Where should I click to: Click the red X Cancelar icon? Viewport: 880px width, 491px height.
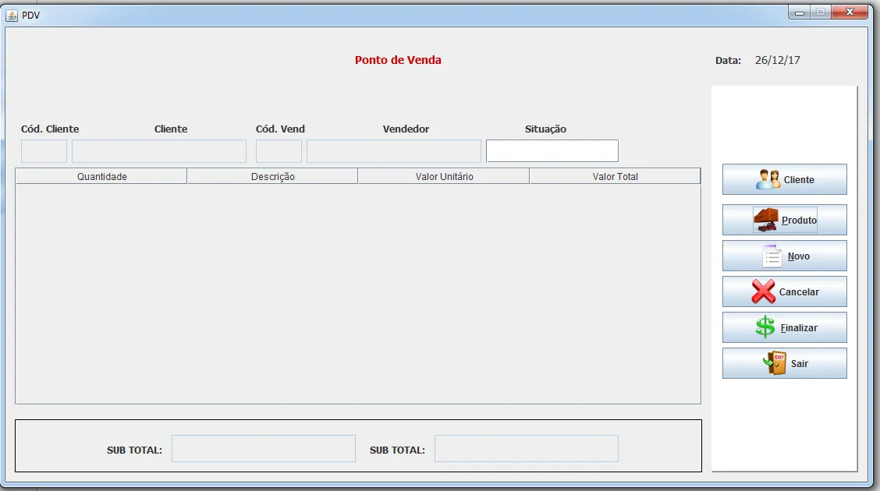(763, 291)
